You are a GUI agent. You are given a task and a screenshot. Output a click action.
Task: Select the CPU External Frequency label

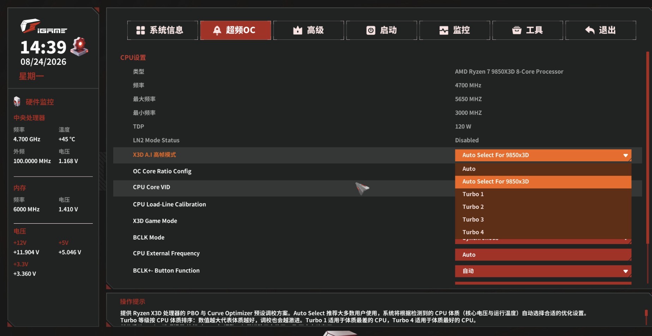tap(166, 253)
